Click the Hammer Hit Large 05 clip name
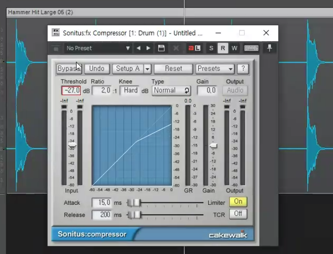 (40, 12)
